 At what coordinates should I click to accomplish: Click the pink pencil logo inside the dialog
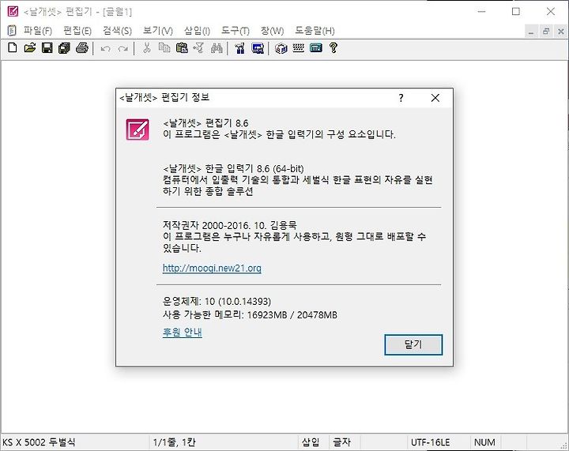point(138,130)
